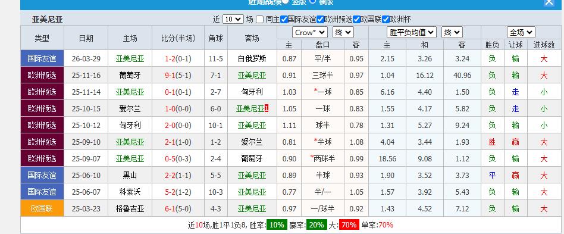Click the red 70% over rate badge
The width and height of the screenshot is (564, 234).
pos(349,225)
